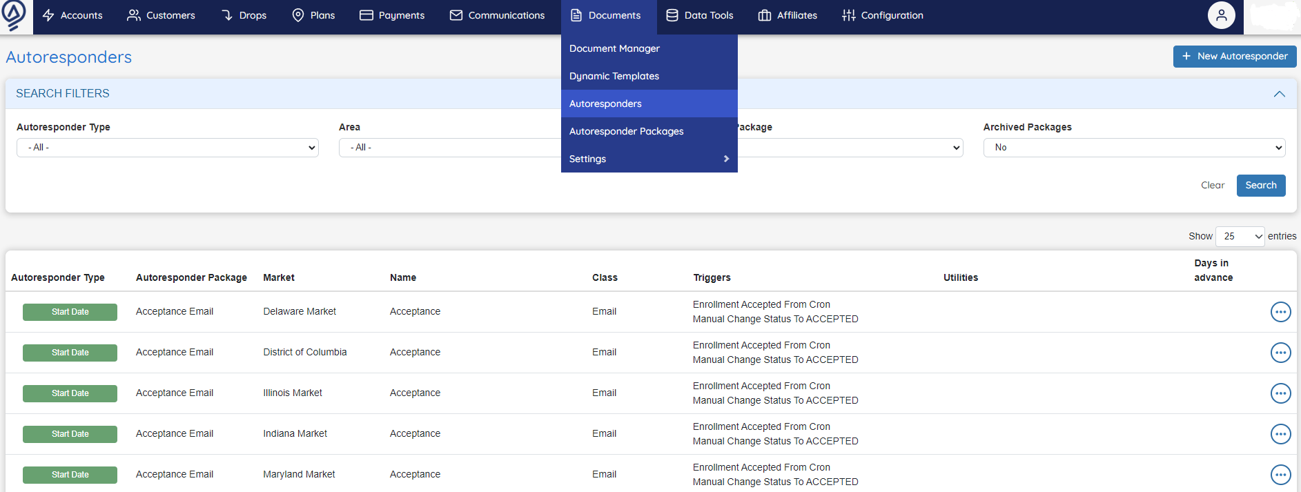Image resolution: width=1301 pixels, height=492 pixels.
Task: Open the Autoresponder Type dropdown
Action: click(x=168, y=148)
